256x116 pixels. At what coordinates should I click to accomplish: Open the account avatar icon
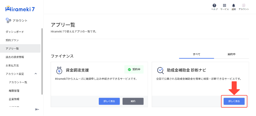(x=243, y=5)
